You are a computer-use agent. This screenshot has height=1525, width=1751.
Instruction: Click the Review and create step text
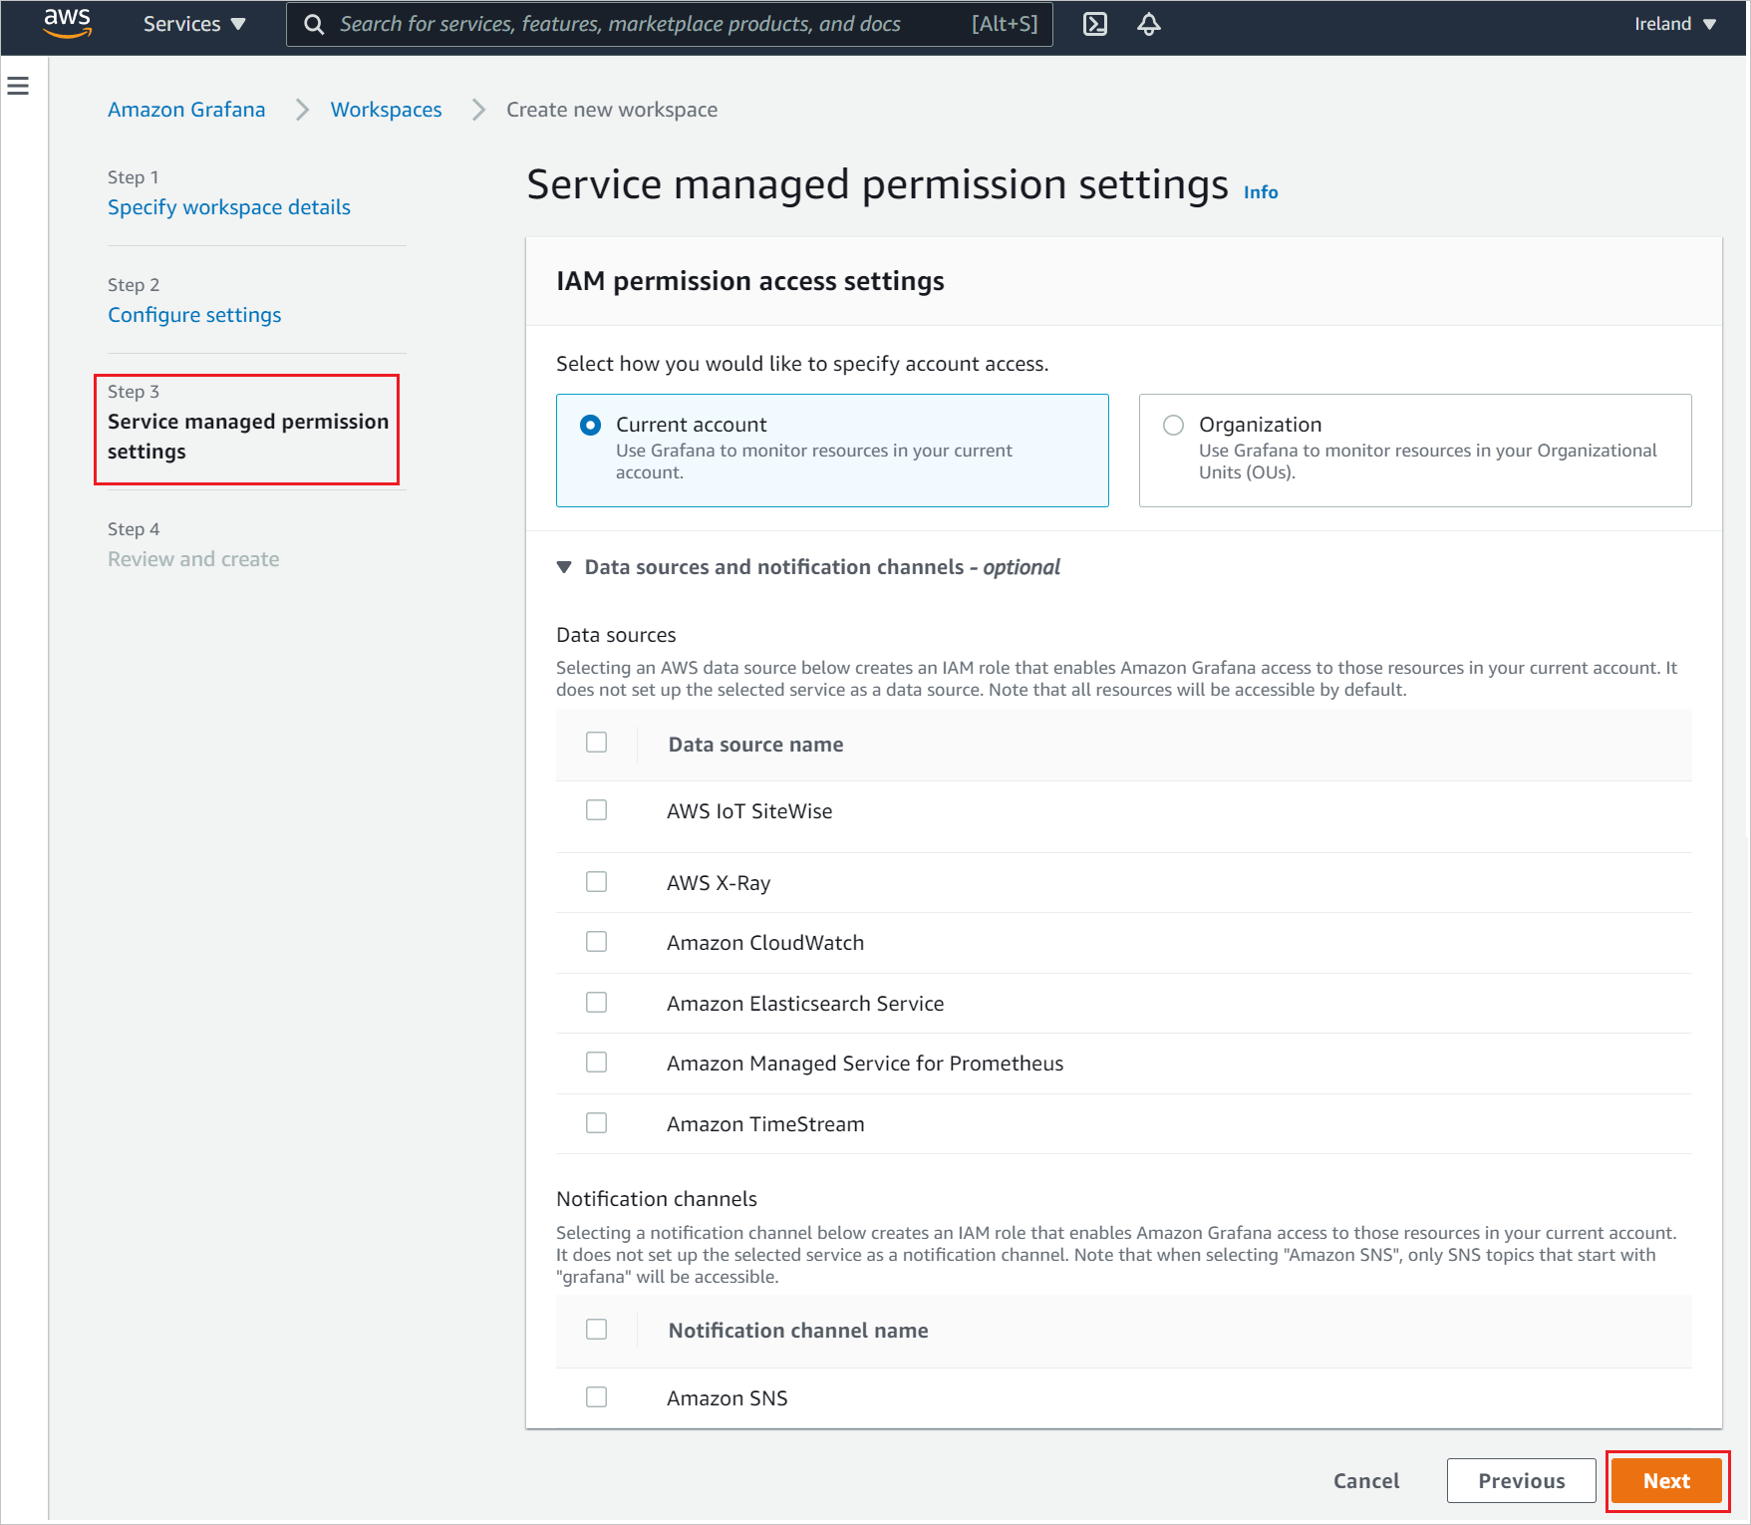tap(193, 559)
